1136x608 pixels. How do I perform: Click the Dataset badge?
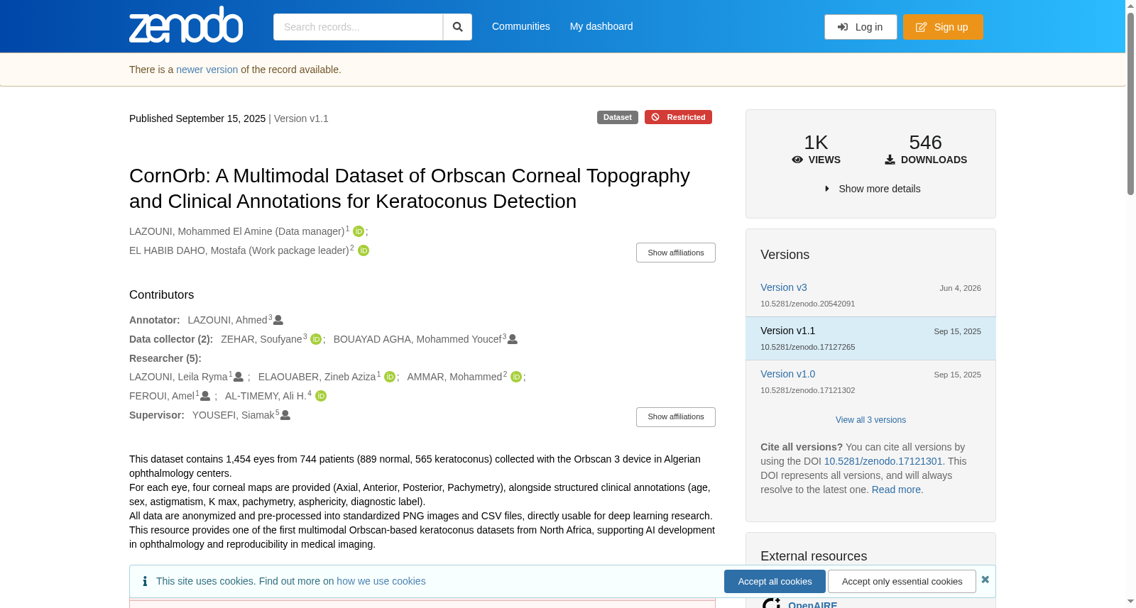[x=618, y=117]
